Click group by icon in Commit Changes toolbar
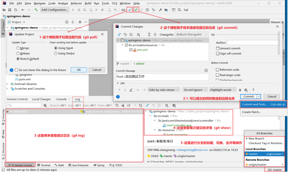The width and height of the screenshot is (289, 176). (138, 34)
